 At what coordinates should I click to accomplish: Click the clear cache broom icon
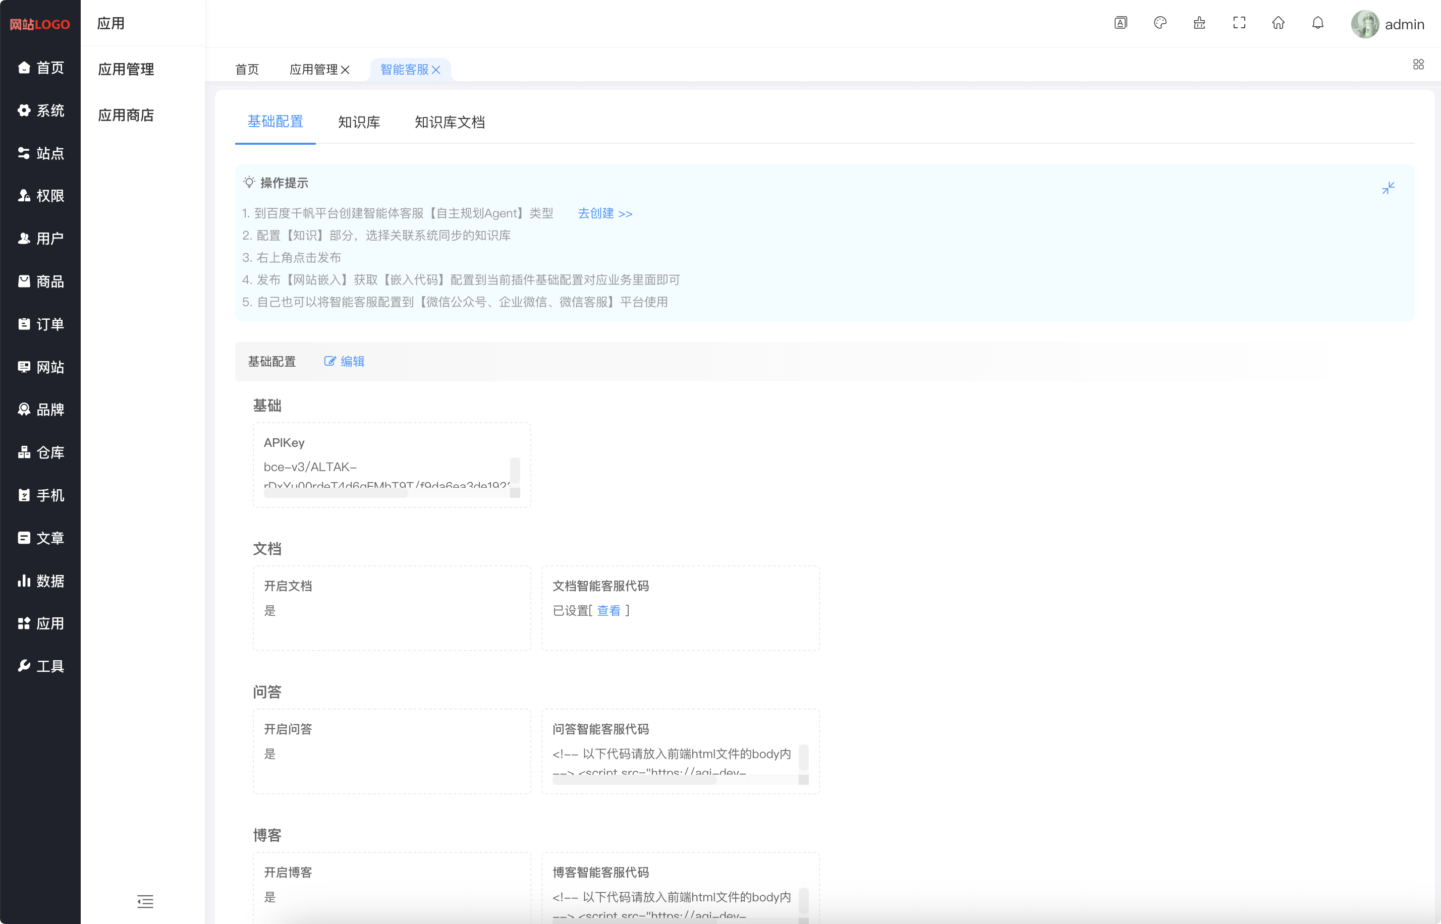1199,23
